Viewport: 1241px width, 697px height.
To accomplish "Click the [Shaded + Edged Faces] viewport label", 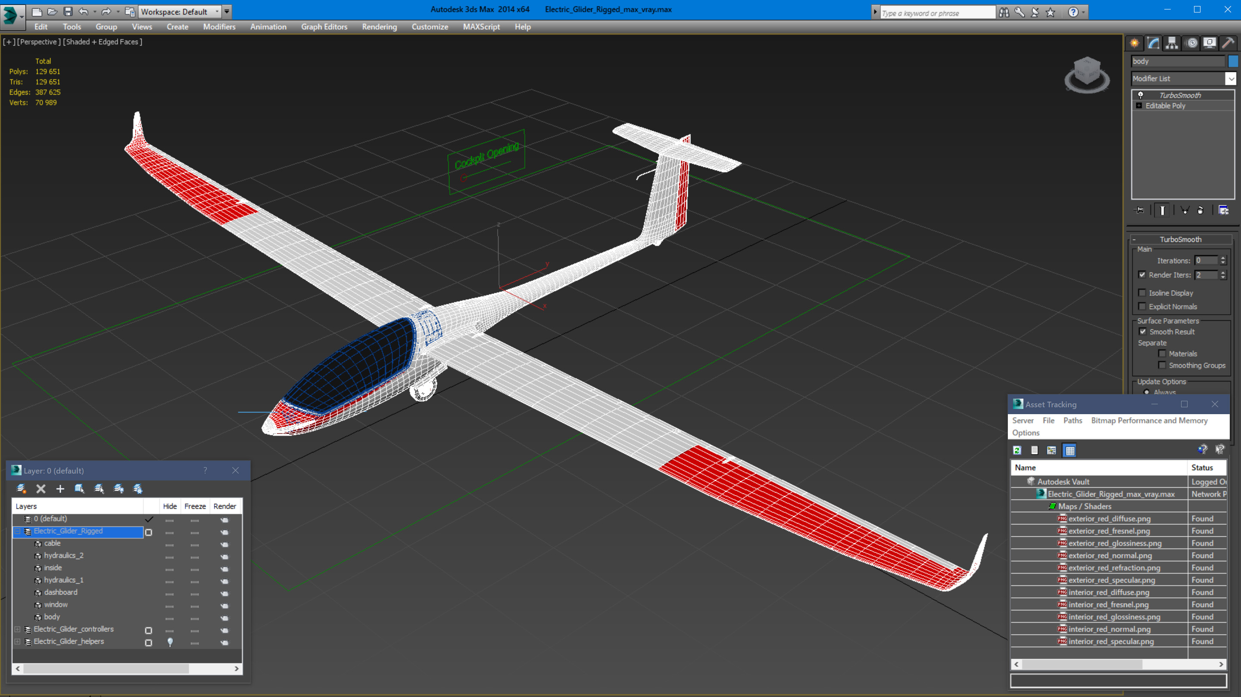I will point(103,42).
